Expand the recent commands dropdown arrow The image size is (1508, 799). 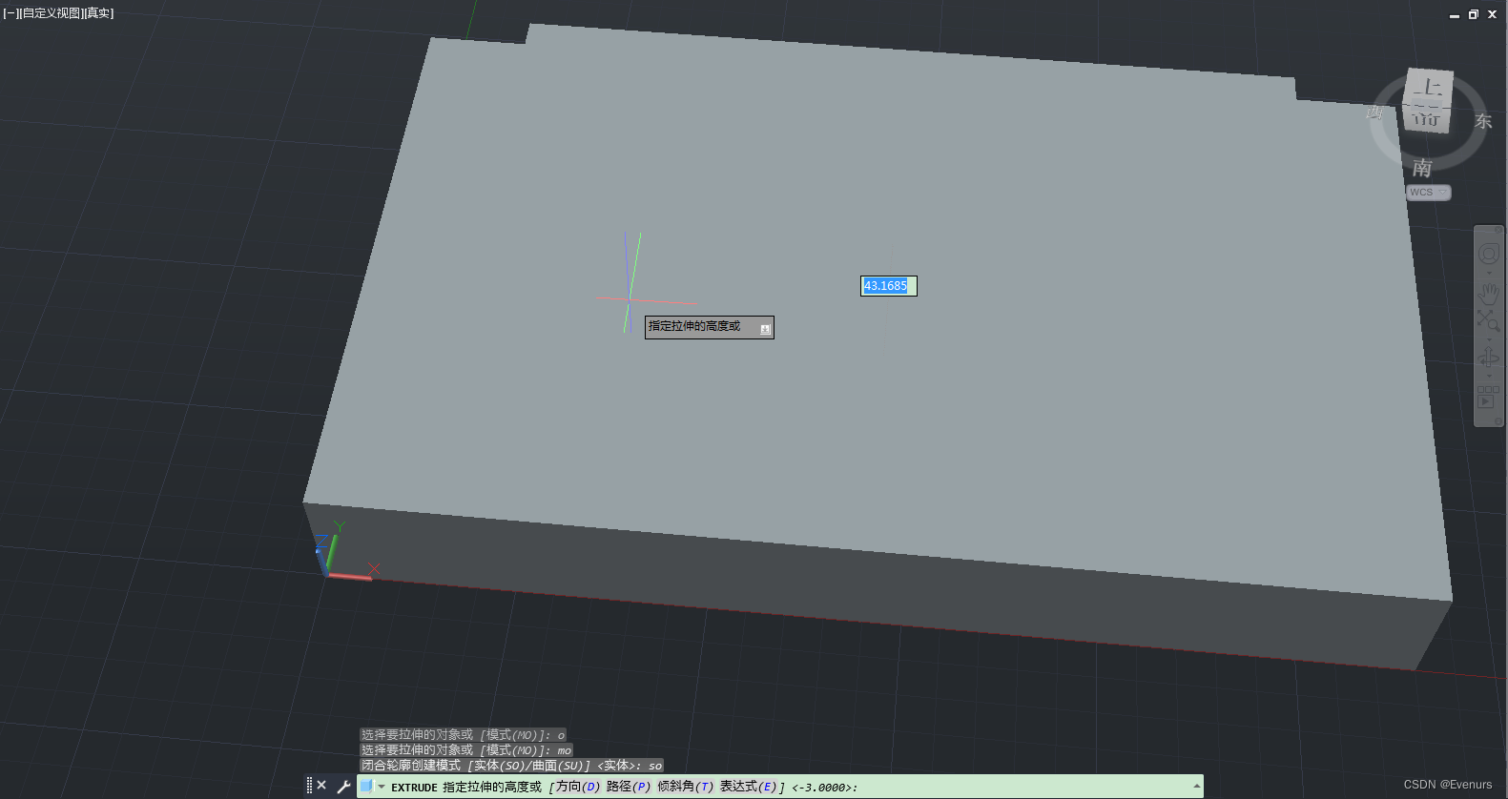[x=382, y=787]
